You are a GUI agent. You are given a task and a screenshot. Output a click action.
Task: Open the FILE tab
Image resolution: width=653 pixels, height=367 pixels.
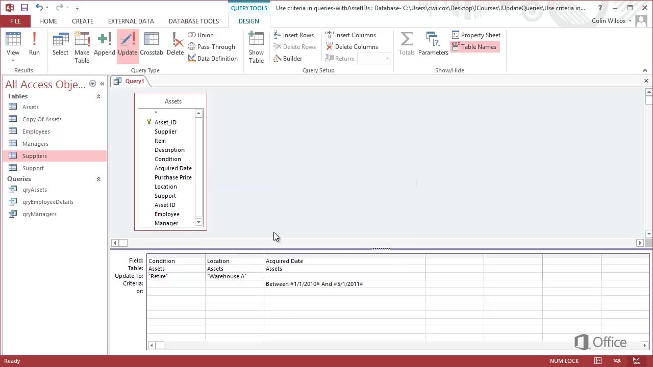pos(15,21)
